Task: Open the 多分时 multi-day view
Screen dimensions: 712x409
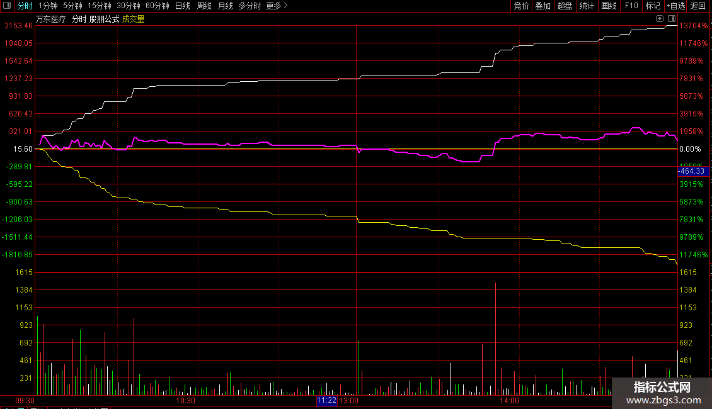Action: pyautogui.click(x=250, y=6)
